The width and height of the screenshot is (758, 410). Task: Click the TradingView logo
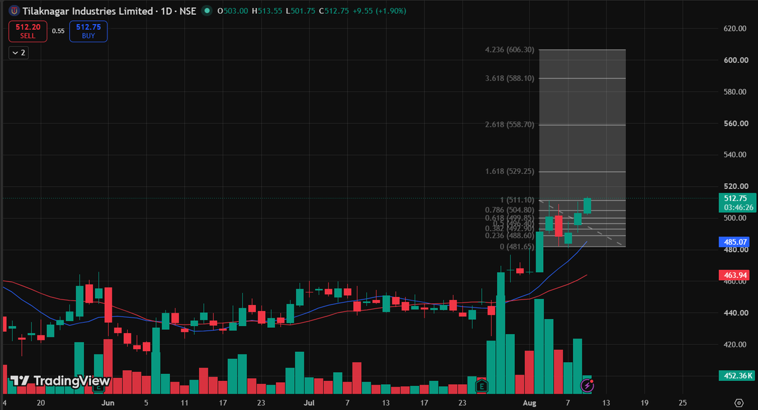[x=60, y=381]
